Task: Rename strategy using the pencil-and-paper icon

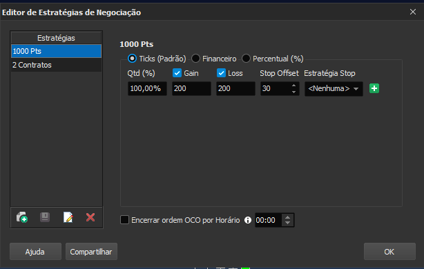Action: pos(68,217)
